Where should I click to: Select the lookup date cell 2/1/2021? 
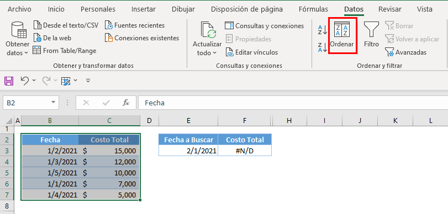point(188,151)
